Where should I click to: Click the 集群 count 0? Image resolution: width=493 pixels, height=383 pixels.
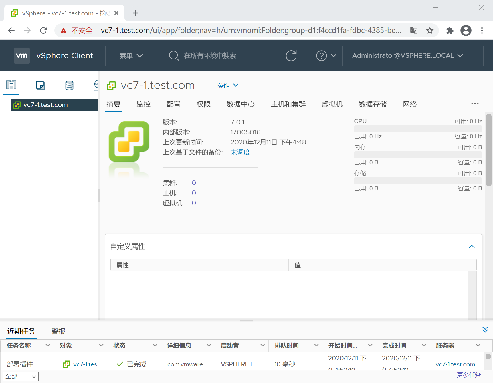pos(194,183)
